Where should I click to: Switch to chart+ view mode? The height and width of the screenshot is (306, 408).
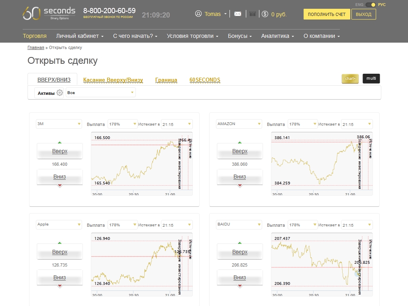350,78
